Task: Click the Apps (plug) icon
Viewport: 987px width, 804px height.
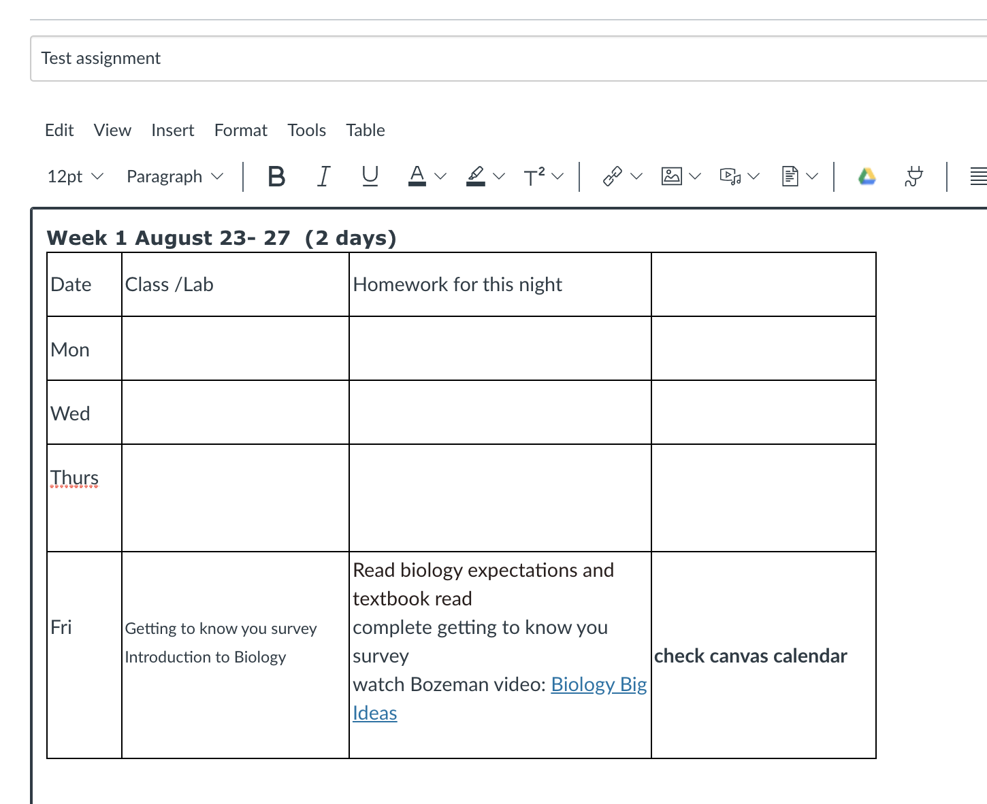Action: click(x=913, y=176)
